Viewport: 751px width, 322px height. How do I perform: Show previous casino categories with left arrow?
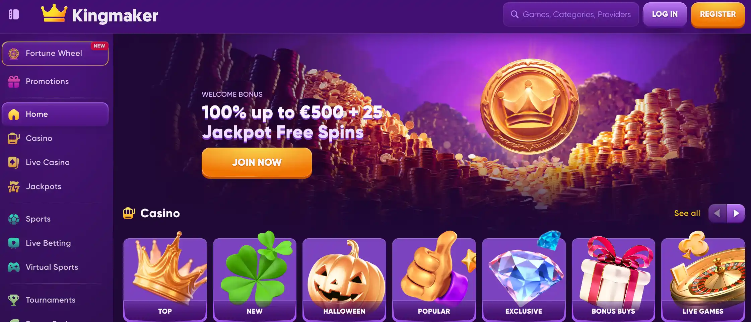pyautogui.click(x=718, y=213)
